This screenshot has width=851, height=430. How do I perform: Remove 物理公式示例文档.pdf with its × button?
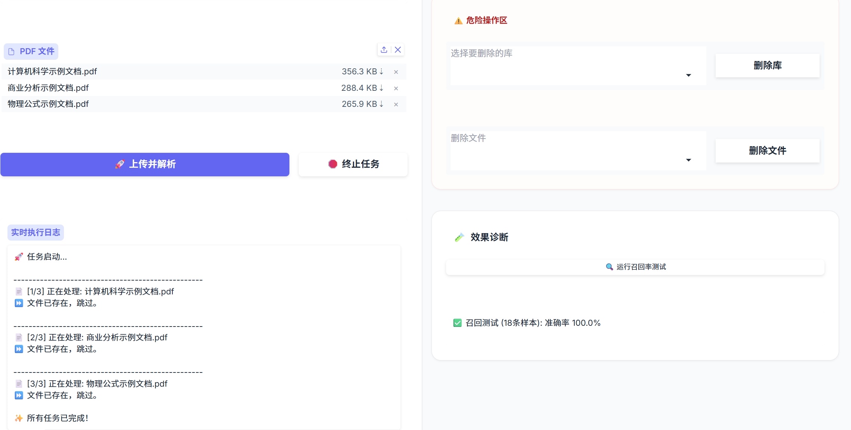point(396,104)
